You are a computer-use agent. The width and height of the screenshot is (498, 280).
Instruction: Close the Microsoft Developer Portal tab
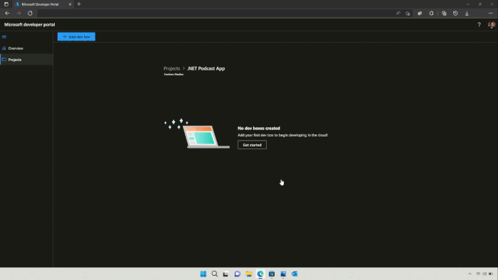coord(70,4)
